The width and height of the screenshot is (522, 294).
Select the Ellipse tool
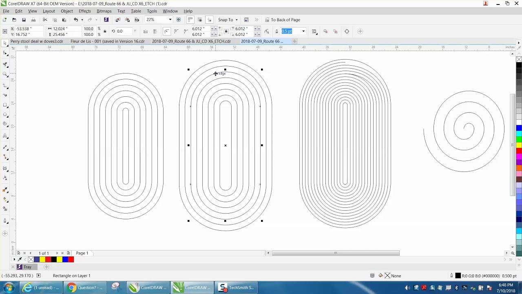click(5, 116)
